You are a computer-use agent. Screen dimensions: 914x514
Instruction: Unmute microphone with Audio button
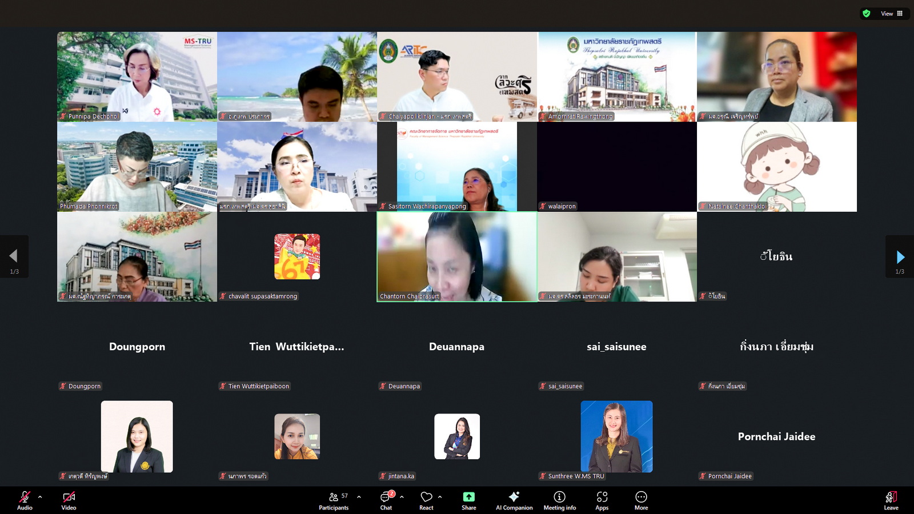(25, 500)
